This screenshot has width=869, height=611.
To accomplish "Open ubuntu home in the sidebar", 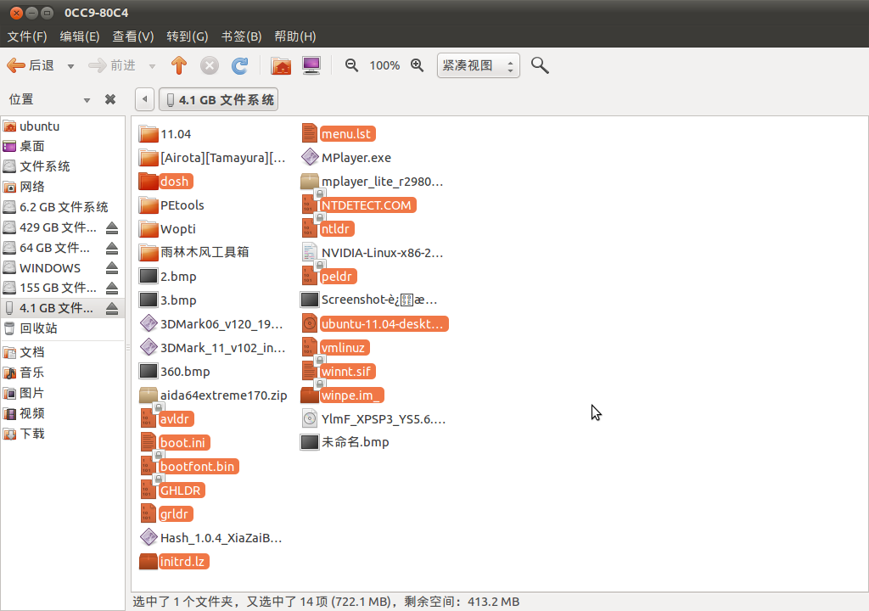I will (x=63, y=126).
